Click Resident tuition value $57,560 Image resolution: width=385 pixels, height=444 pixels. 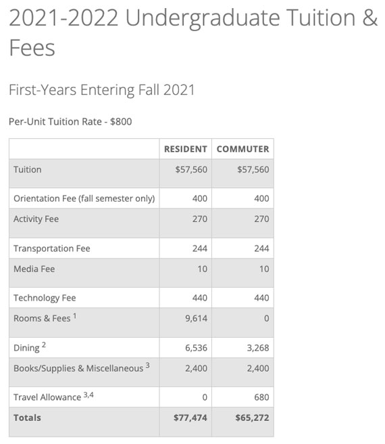pos(191,169)
